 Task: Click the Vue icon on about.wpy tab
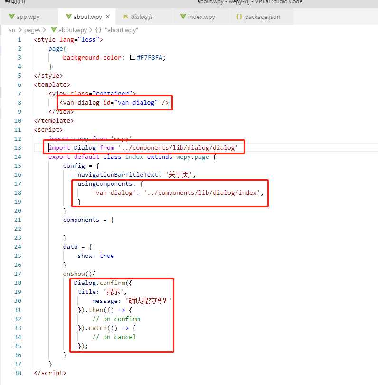point(68,17)
